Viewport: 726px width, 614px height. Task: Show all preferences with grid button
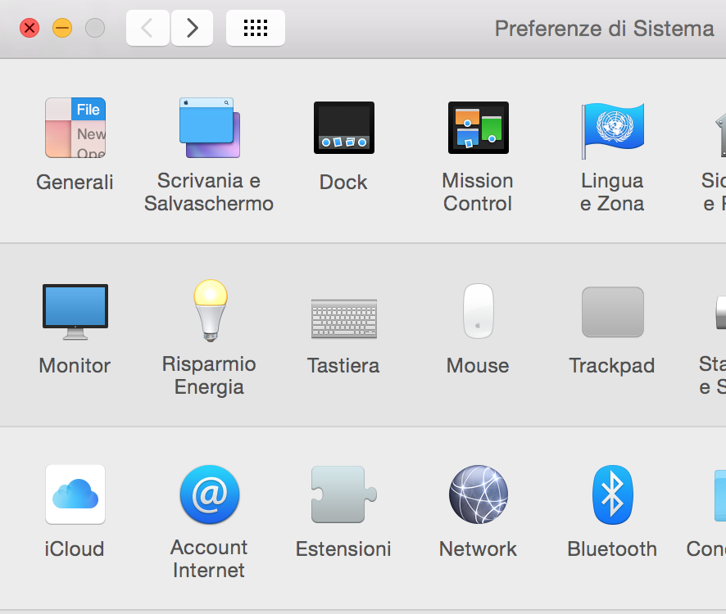pos(256,28)
